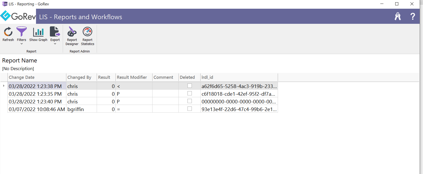Select lrdl_id cell starting with 93e13e4f

239,109
